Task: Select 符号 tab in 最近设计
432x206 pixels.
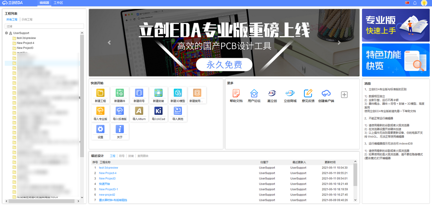Action: coord(122,156)
